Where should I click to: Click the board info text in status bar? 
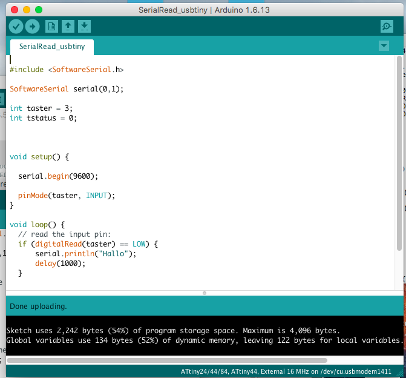click(x=286, y=371)
